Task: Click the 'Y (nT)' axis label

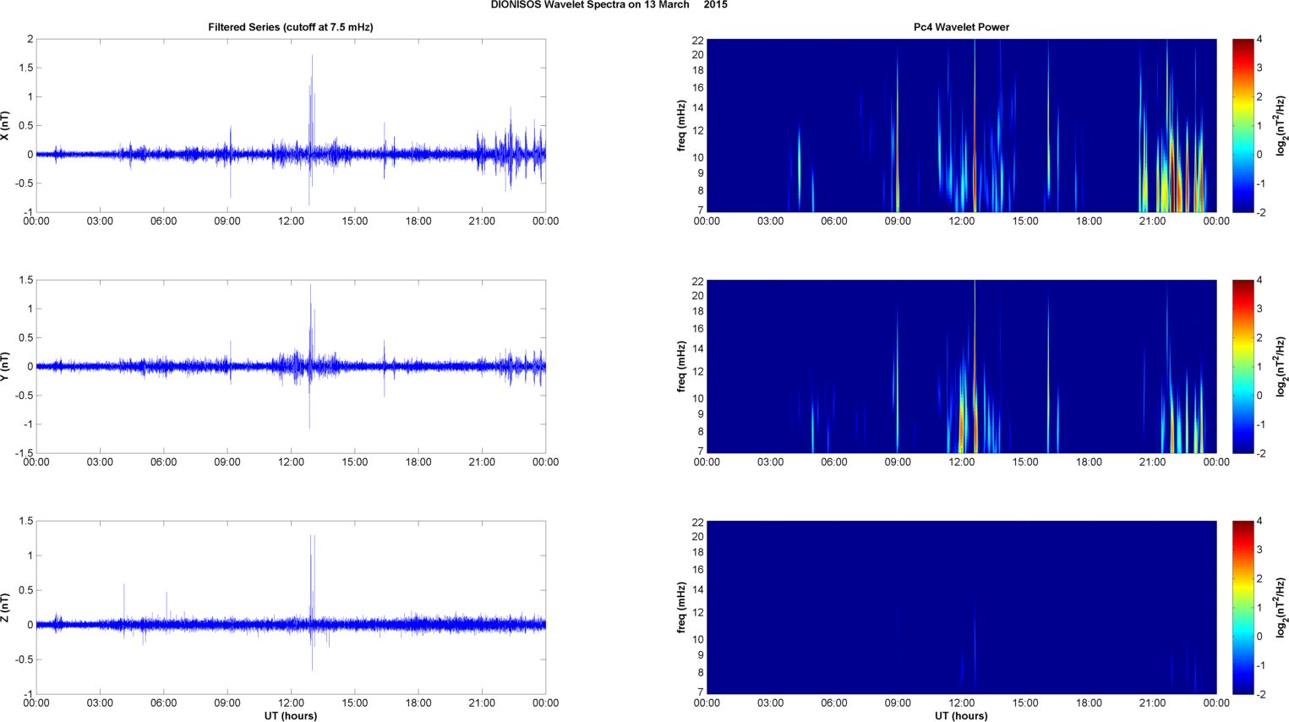Action: pos(6,366)
